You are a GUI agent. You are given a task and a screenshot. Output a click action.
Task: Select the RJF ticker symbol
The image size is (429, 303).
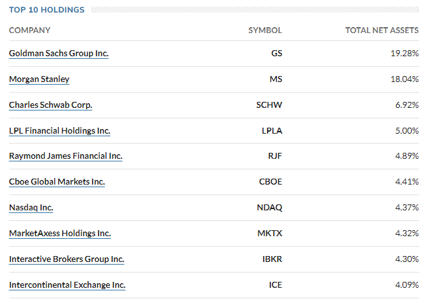point(275,156)
